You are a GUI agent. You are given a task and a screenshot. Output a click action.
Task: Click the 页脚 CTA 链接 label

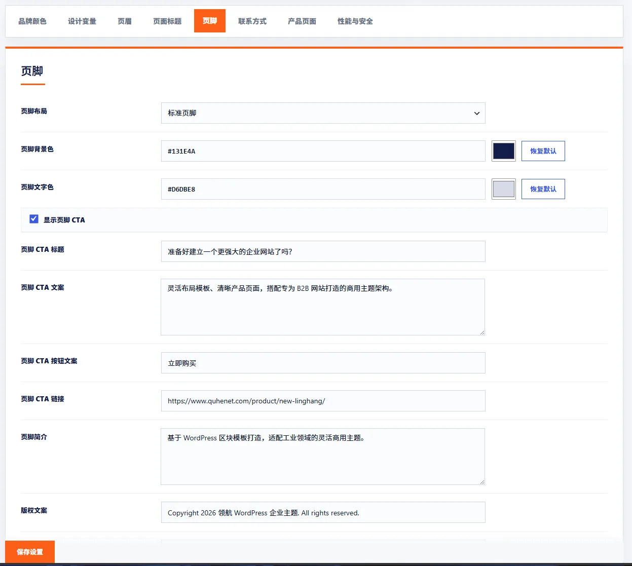43,399
